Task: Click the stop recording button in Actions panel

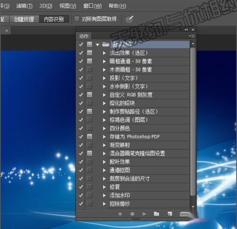Action: 120,214
